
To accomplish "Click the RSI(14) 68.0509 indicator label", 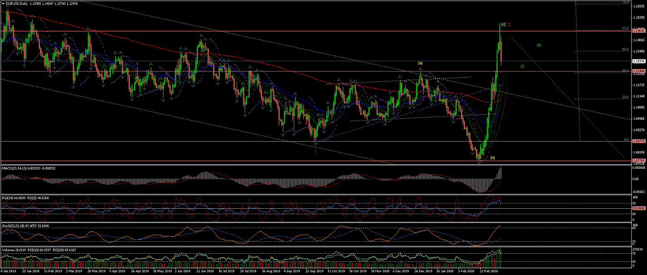I will tap(13, 198).
